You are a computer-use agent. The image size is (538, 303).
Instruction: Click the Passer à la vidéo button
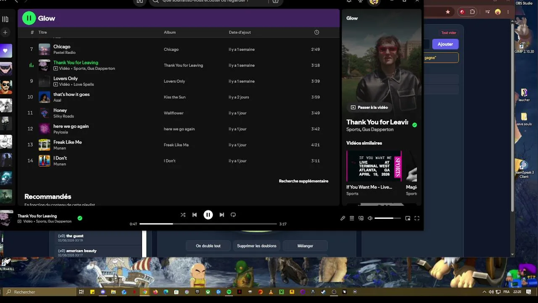(369, 107)
